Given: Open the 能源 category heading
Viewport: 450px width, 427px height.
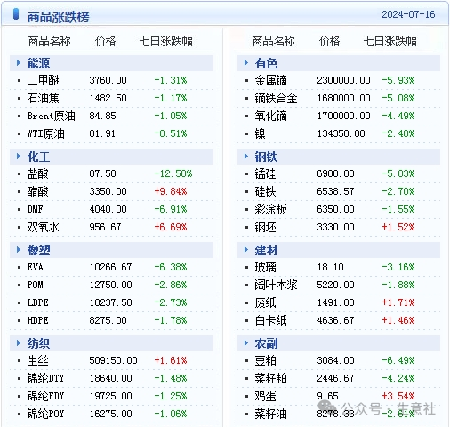Looking at the screenshot, I should (38, 63).
